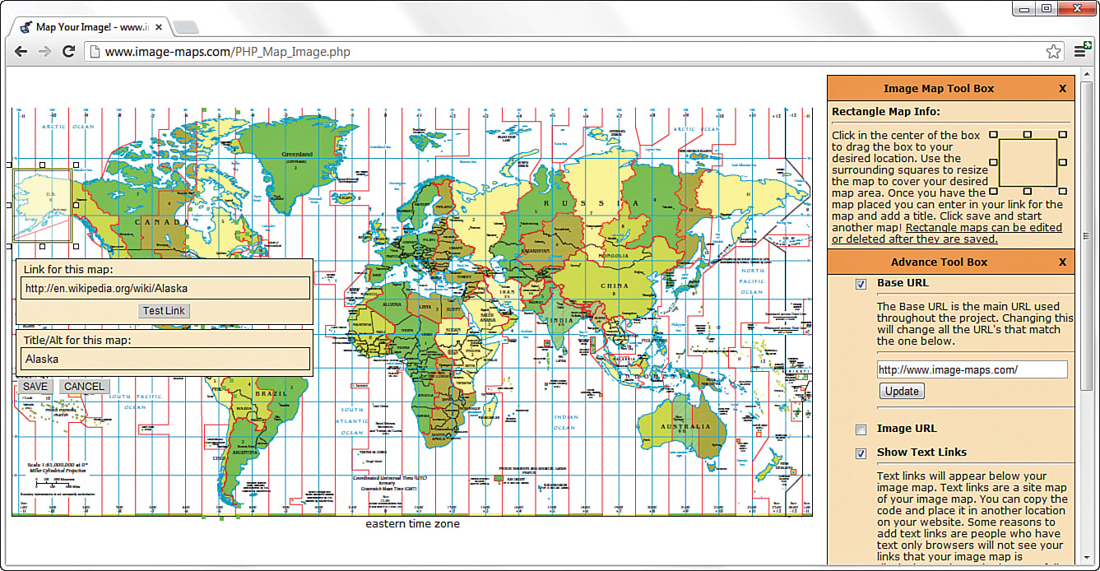The image size is (1100, 571).
Task: Reload the current page
Action: pos(69,51)
